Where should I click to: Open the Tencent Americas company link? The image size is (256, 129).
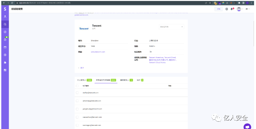point(156,57)
